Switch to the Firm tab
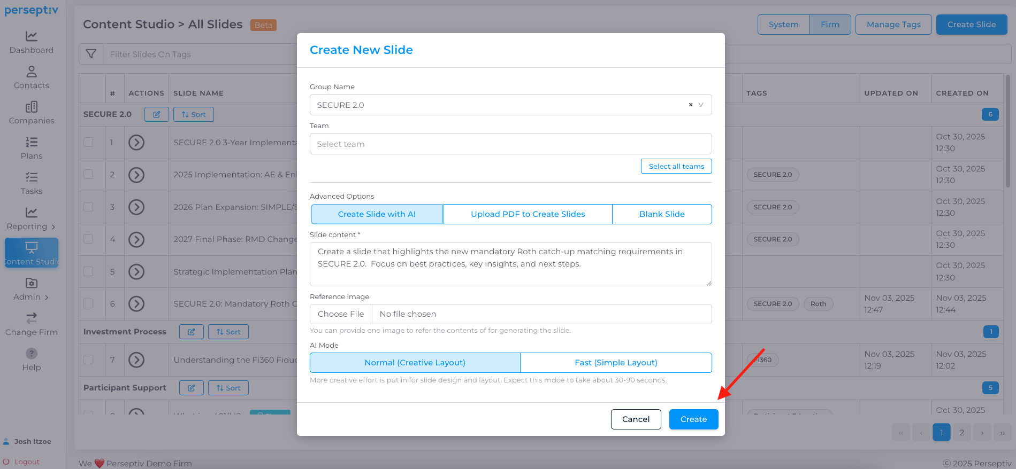The width and height of the screenshot is (1016, 469). point(830,25)
